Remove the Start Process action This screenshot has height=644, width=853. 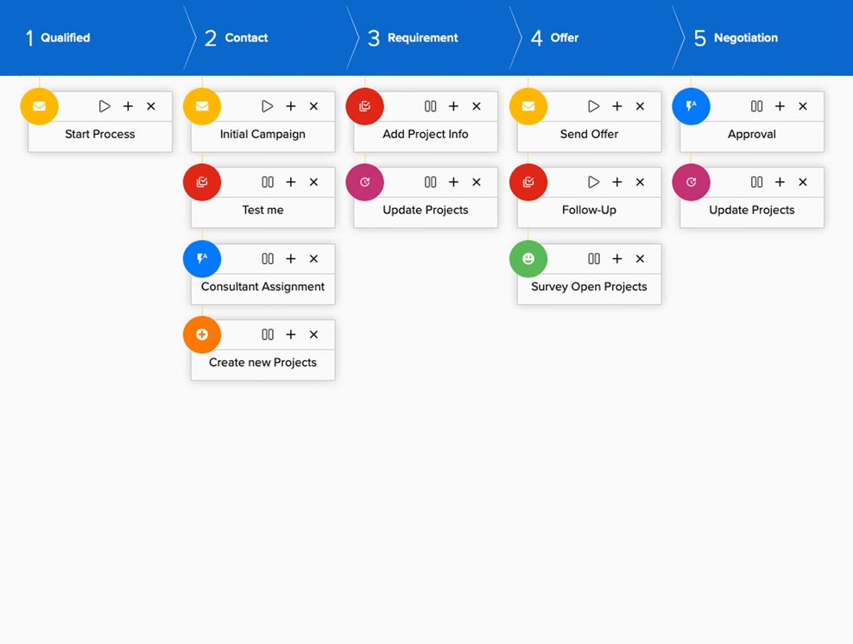tap(151, 105)
